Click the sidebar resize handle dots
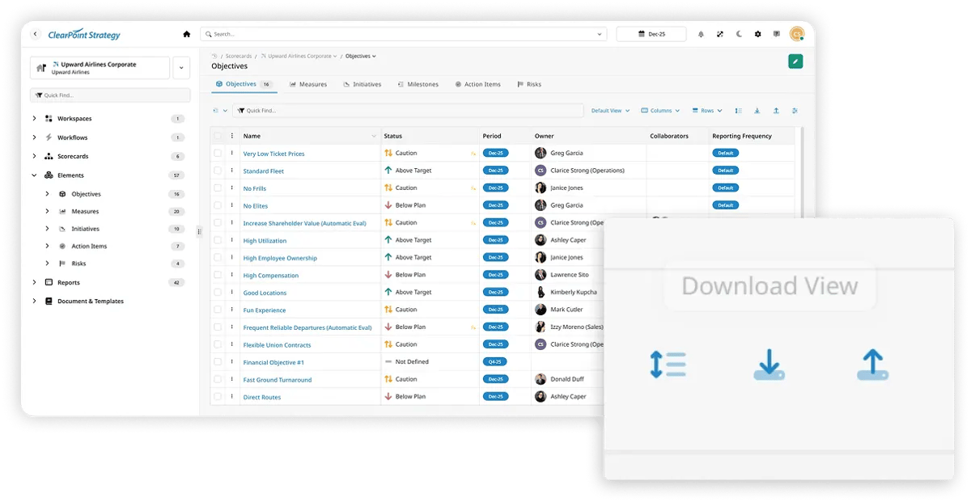Image resolution: width=971 pixels, height=502 pixels. (x=199, y=232)
